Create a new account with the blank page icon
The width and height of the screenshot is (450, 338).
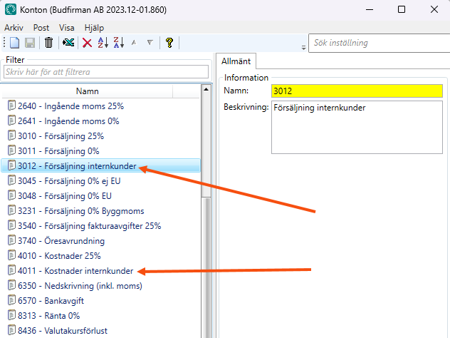pos(15,43)
